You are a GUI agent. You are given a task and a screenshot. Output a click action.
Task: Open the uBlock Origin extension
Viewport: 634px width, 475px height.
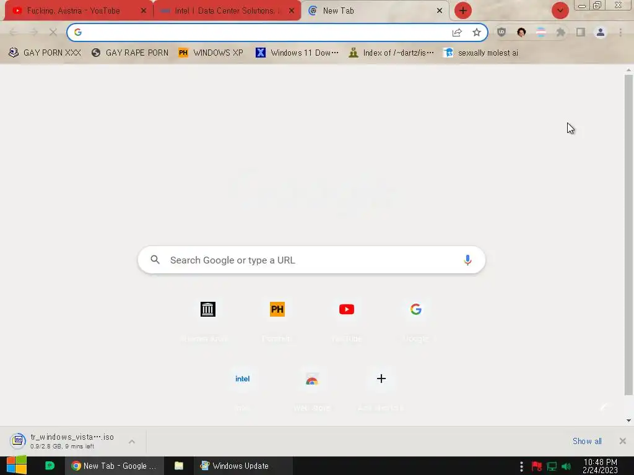click(x=502, y=32)
